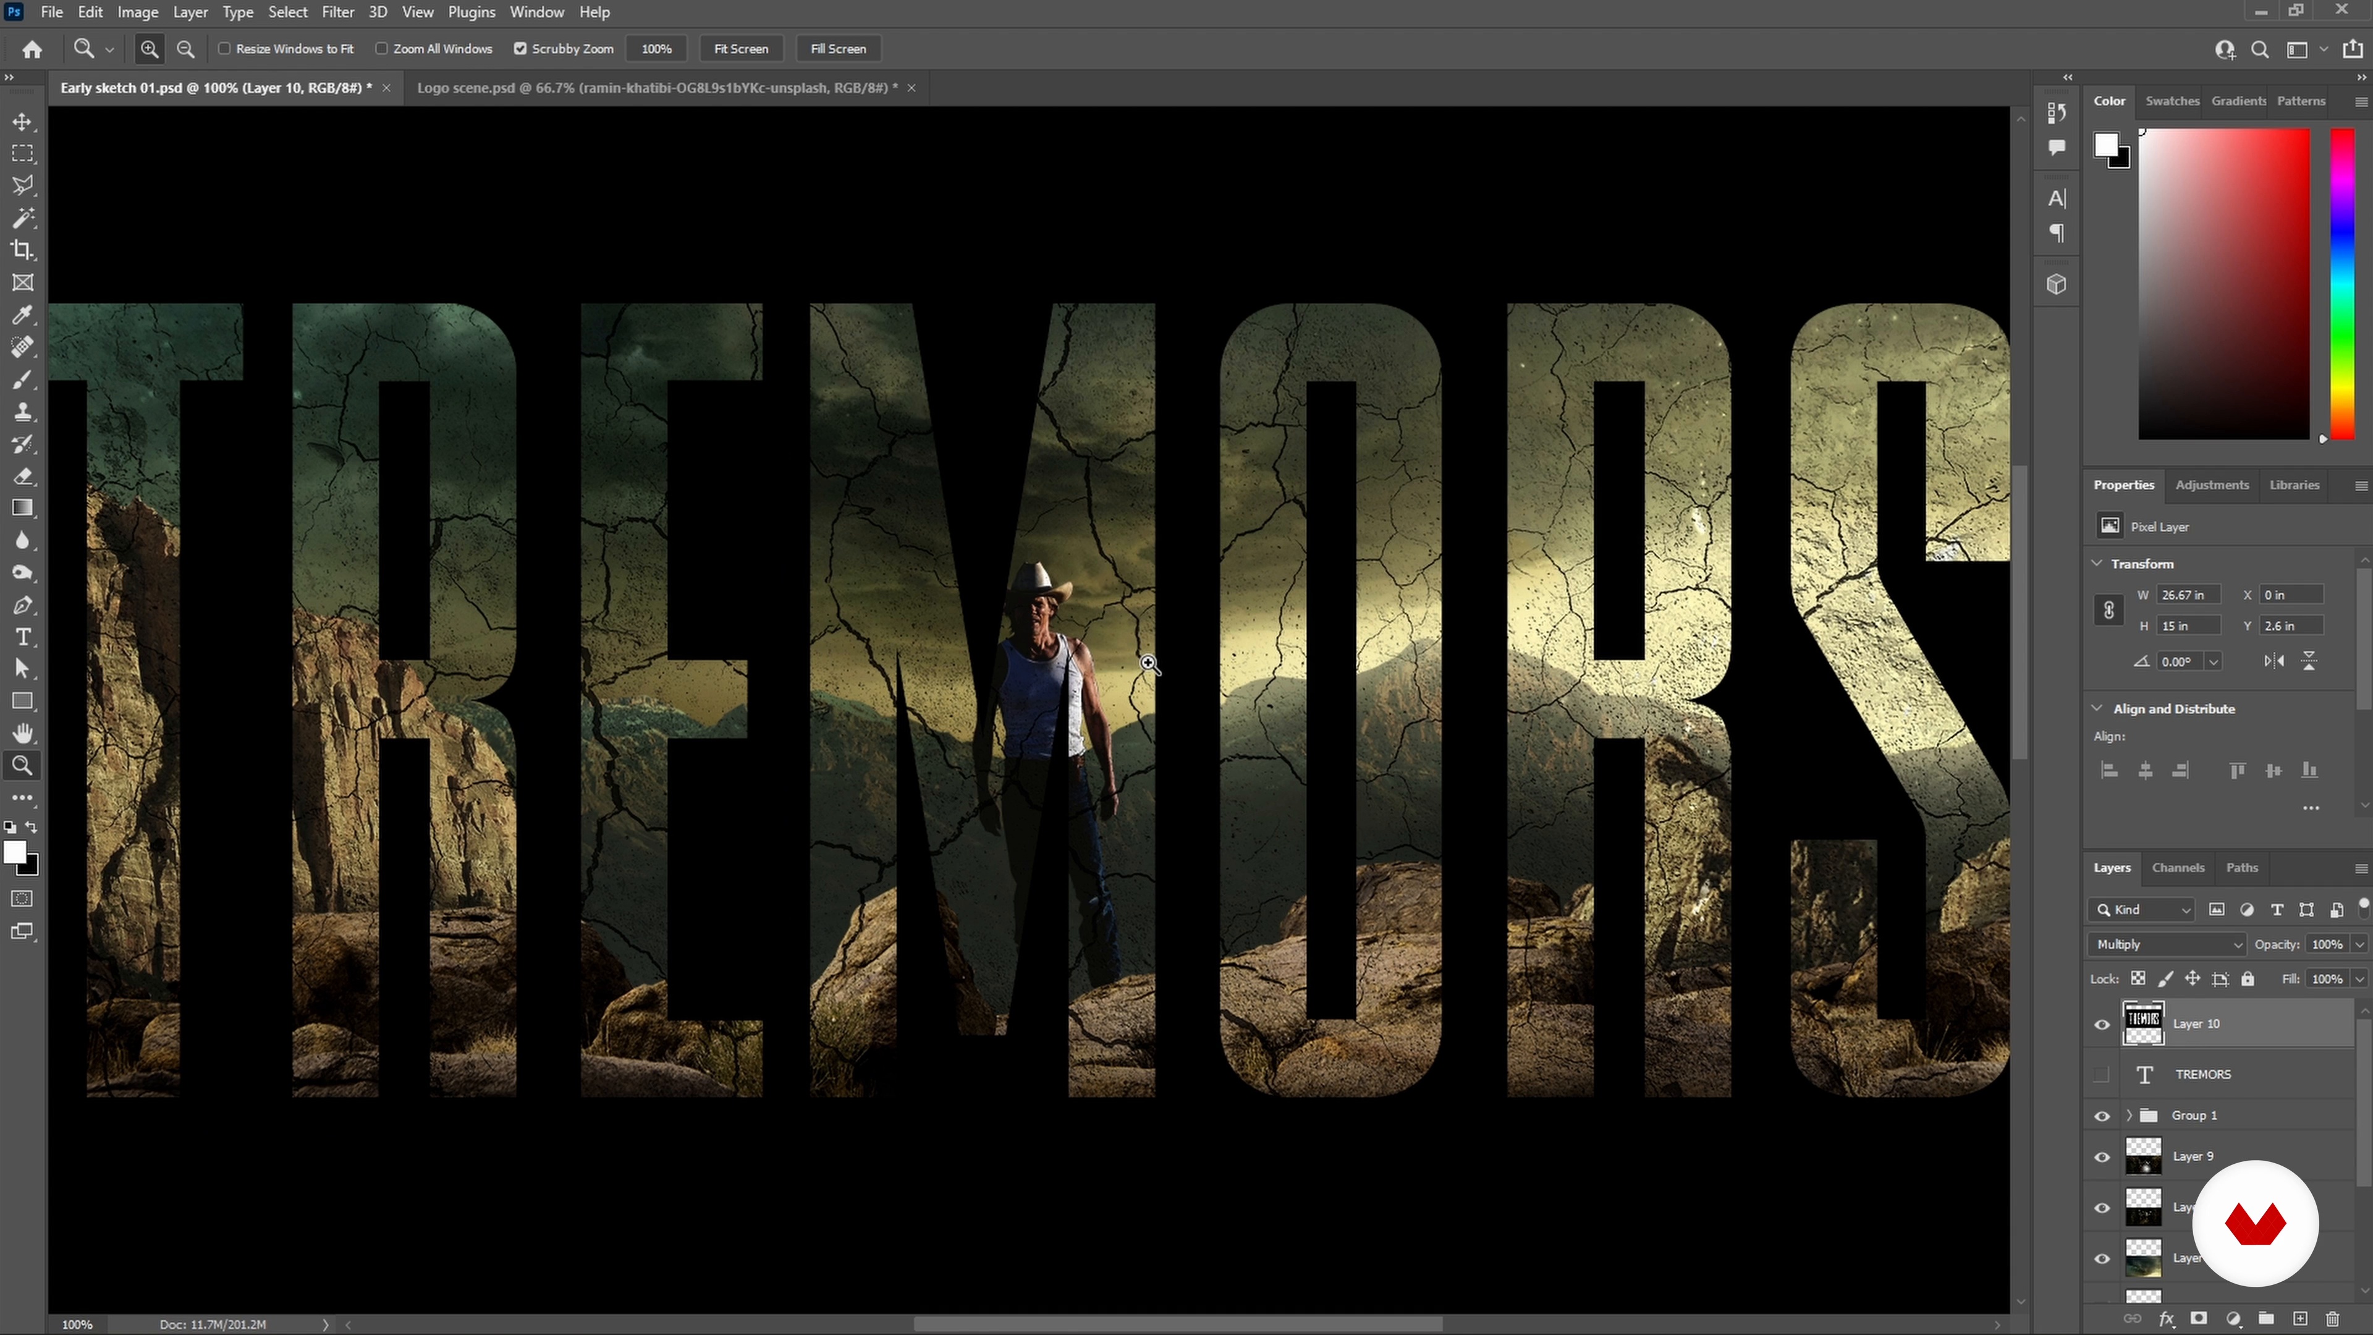Open the Character panel icon
Image resolution: width=2373 pixels, height=1335 pixels.
coord(2056,198)
